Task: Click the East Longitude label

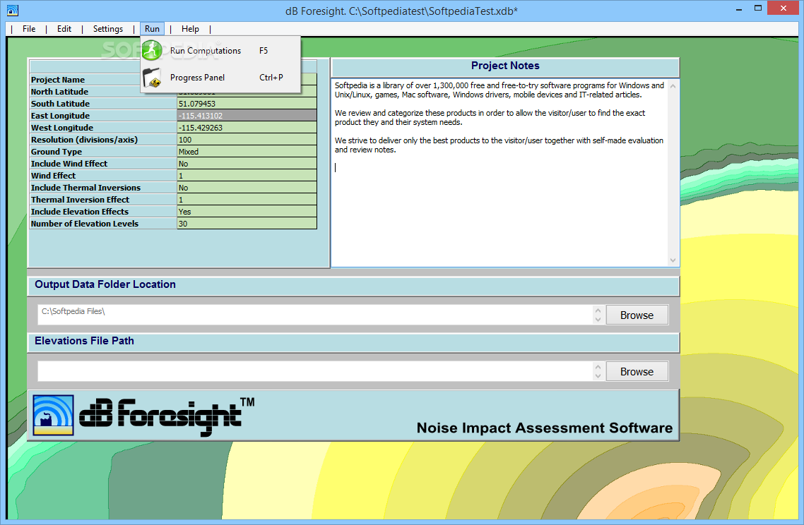Action: (60, 116)
